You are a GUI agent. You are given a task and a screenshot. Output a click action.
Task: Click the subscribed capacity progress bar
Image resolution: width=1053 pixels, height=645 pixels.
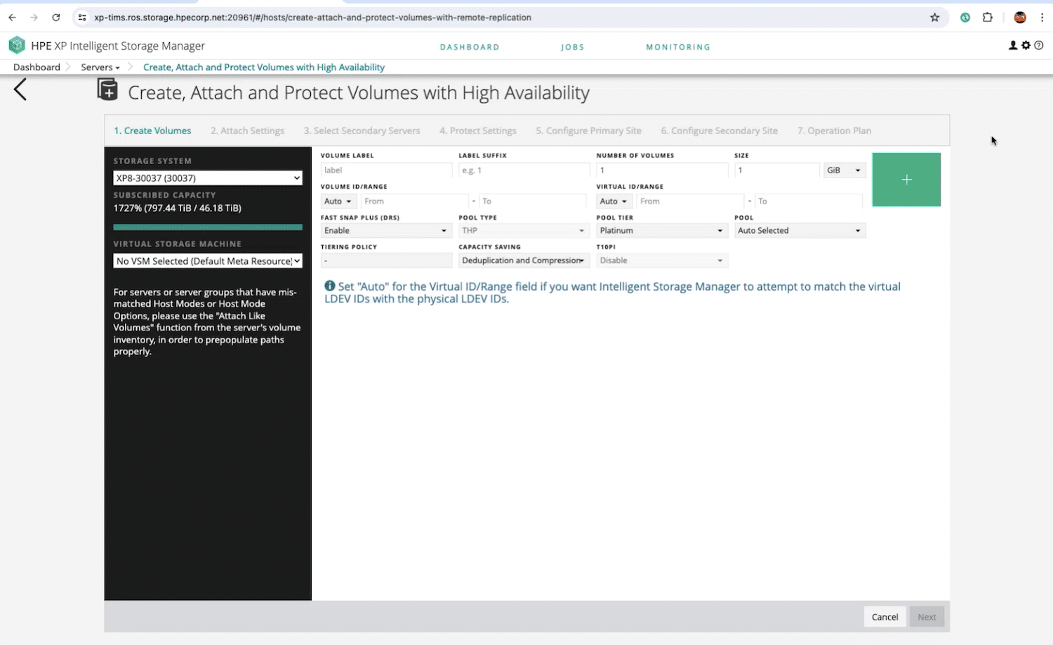point(208,227)
